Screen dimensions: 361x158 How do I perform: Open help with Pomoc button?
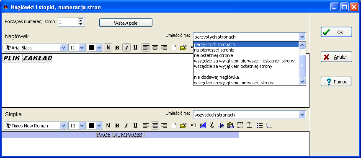click(x=336, y=82)
